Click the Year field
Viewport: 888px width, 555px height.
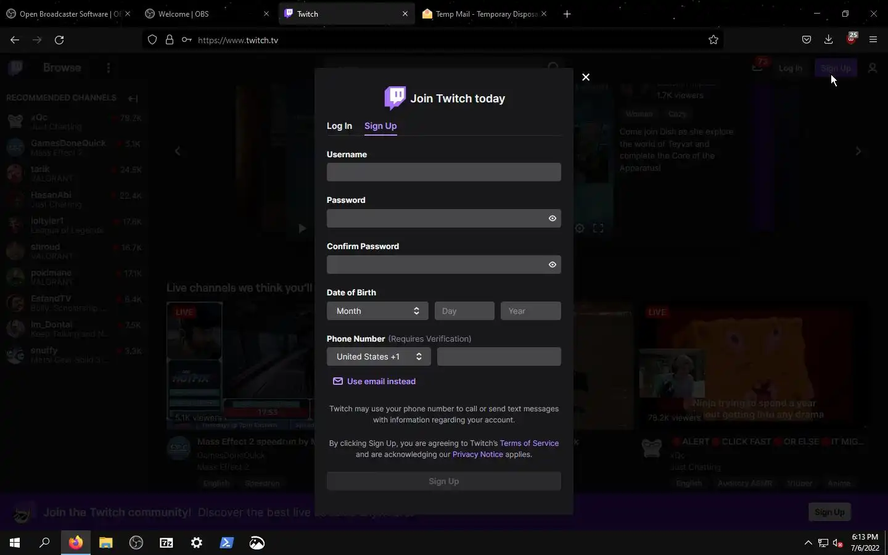pos(531,311)
